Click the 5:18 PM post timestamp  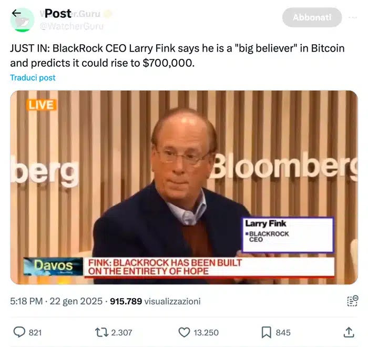(x=26, y=301)
